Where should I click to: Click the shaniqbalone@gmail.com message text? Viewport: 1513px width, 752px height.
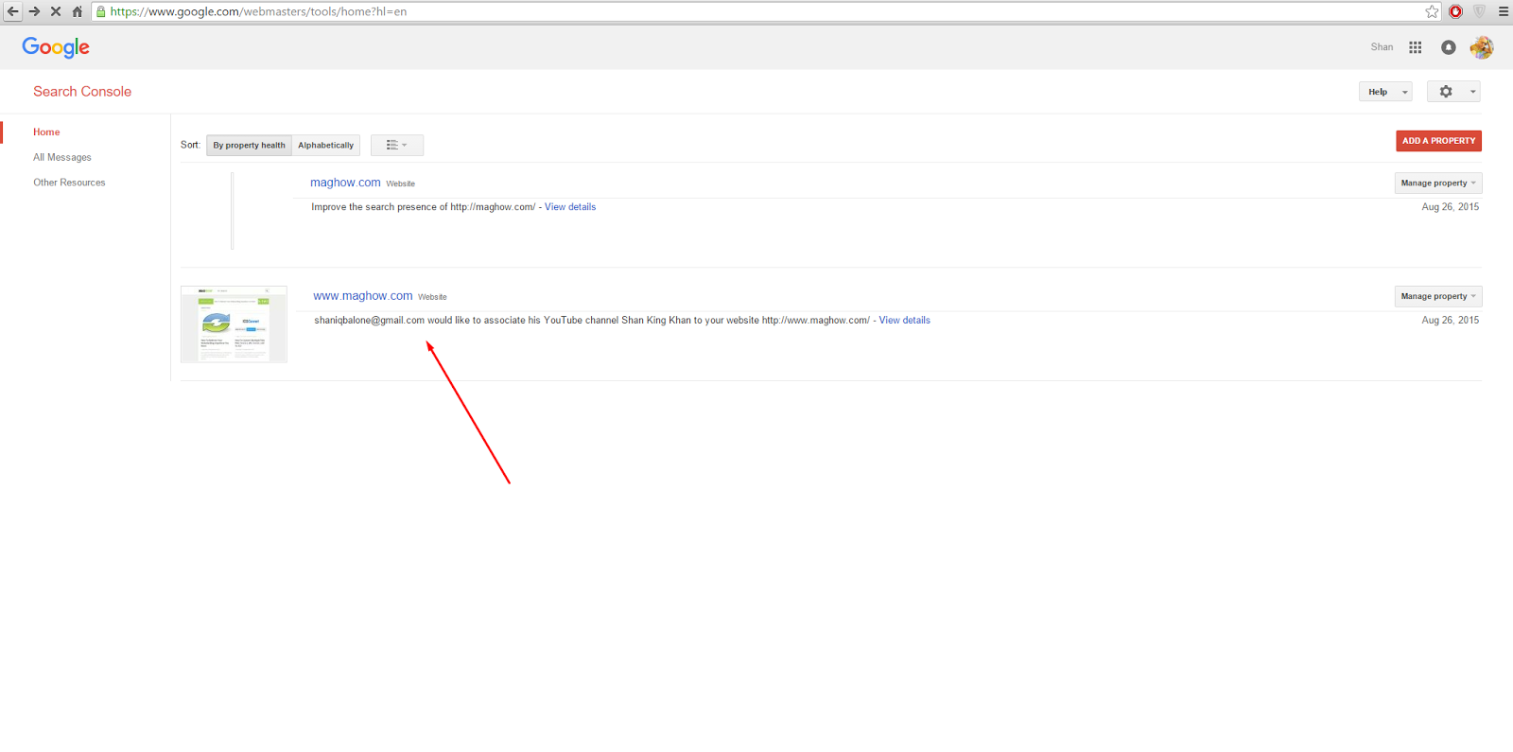click(x=592, y=321)
